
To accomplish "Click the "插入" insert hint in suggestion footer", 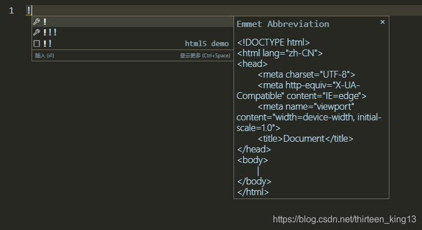I will [x=44, y=56].
